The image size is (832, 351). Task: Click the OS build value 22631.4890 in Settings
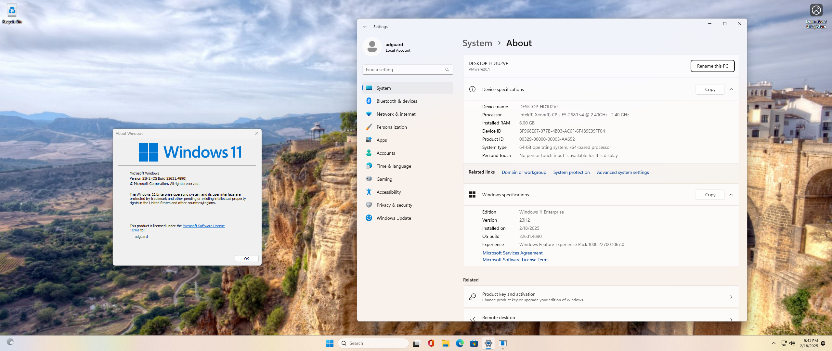tap(530, 236)
